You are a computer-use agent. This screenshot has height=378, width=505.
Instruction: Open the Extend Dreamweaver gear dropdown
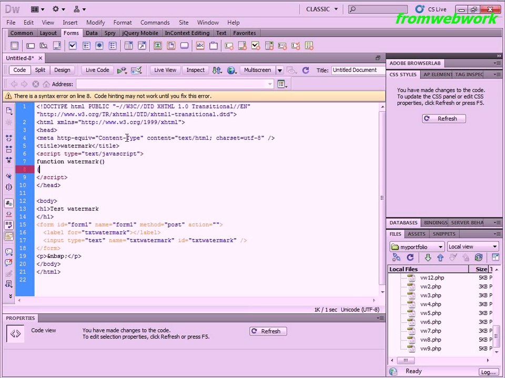(58, 9)
